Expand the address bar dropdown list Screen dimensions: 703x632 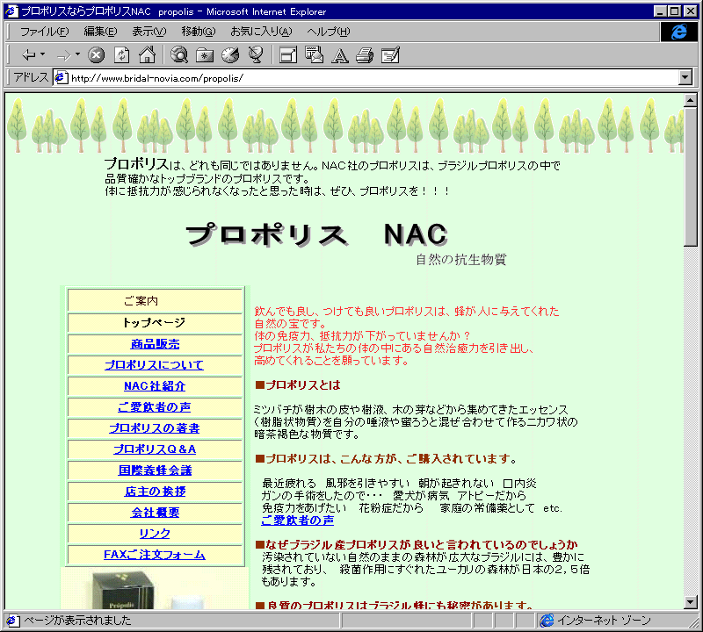[x=685, y=77]
